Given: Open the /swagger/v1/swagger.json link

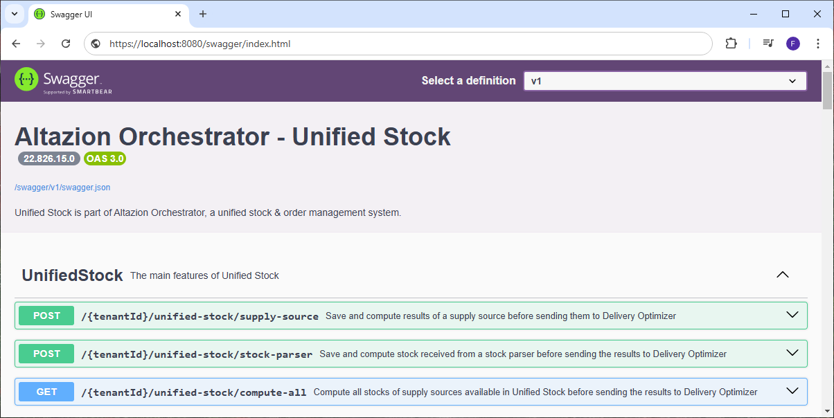Looking at the screenshot, I should 62,187.
